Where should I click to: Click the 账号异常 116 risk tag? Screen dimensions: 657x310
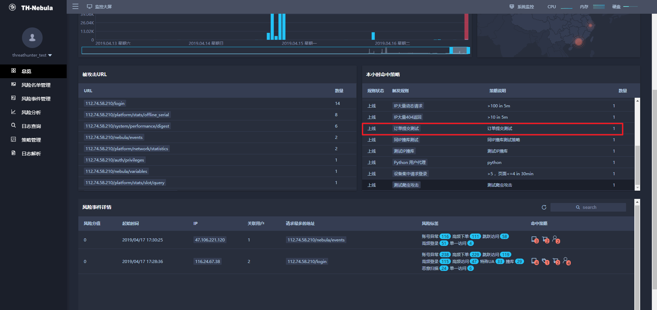pyautogui.click(x=436, y=236)
